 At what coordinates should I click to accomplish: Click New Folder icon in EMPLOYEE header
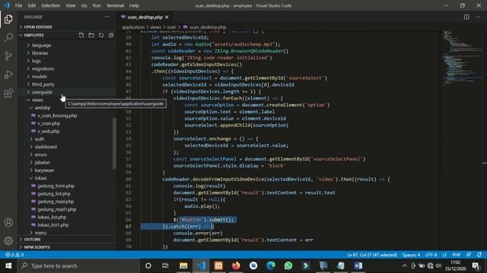coord(91,35)
